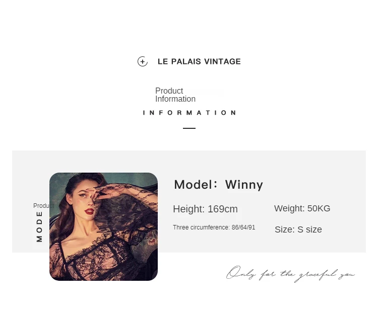Click the word VINTAGE in the brand header
Screen dimensions: 378x310
(x=222, y=61)
